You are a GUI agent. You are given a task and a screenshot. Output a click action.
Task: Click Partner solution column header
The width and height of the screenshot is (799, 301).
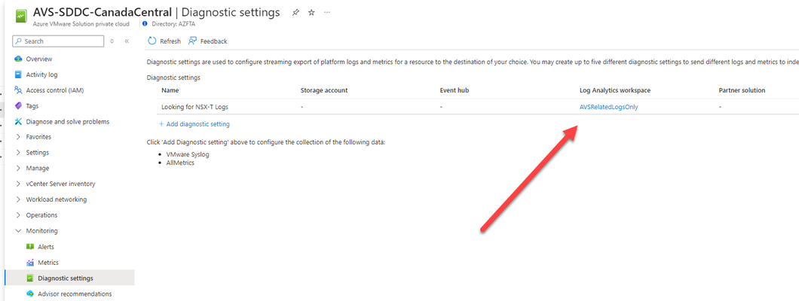tap(742, 90)
